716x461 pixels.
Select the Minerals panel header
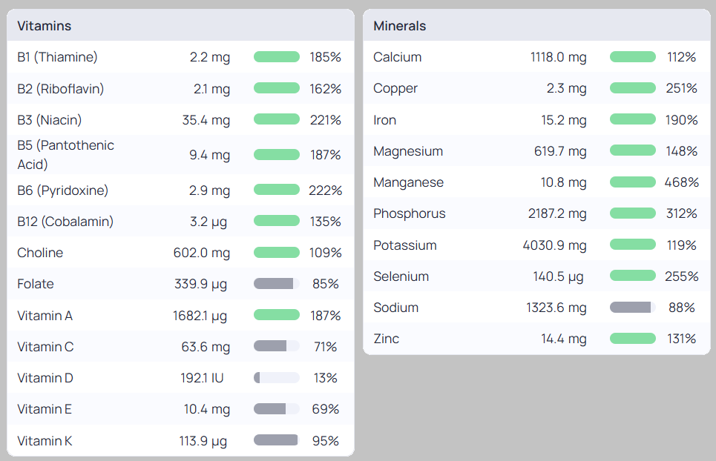[x=400, y=26]
